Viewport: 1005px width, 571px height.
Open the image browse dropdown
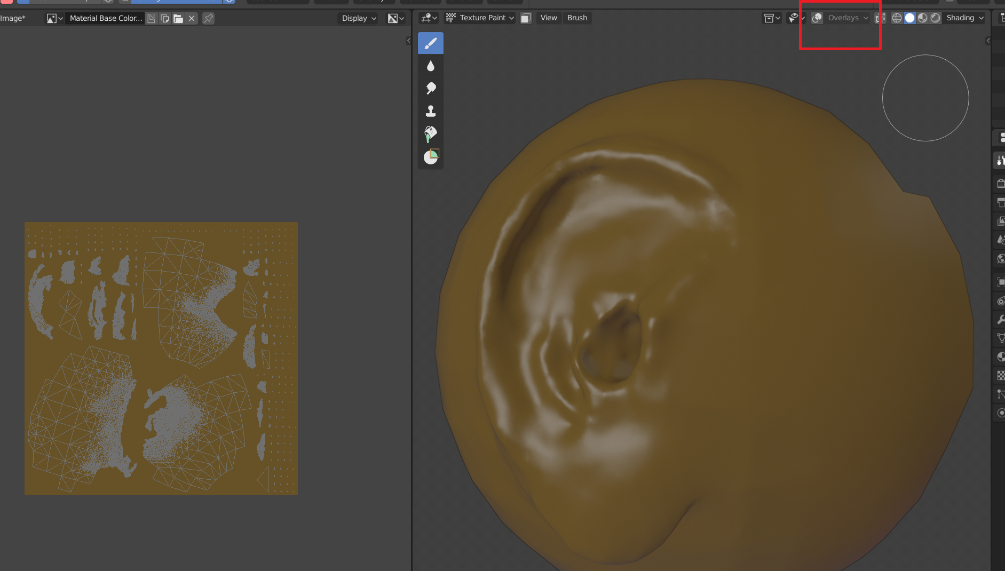click(x=54, y=18)
